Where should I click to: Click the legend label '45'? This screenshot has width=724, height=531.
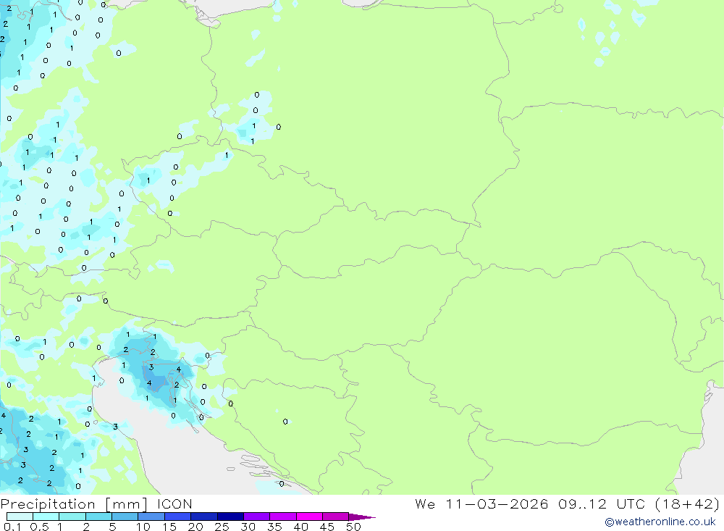327,527
